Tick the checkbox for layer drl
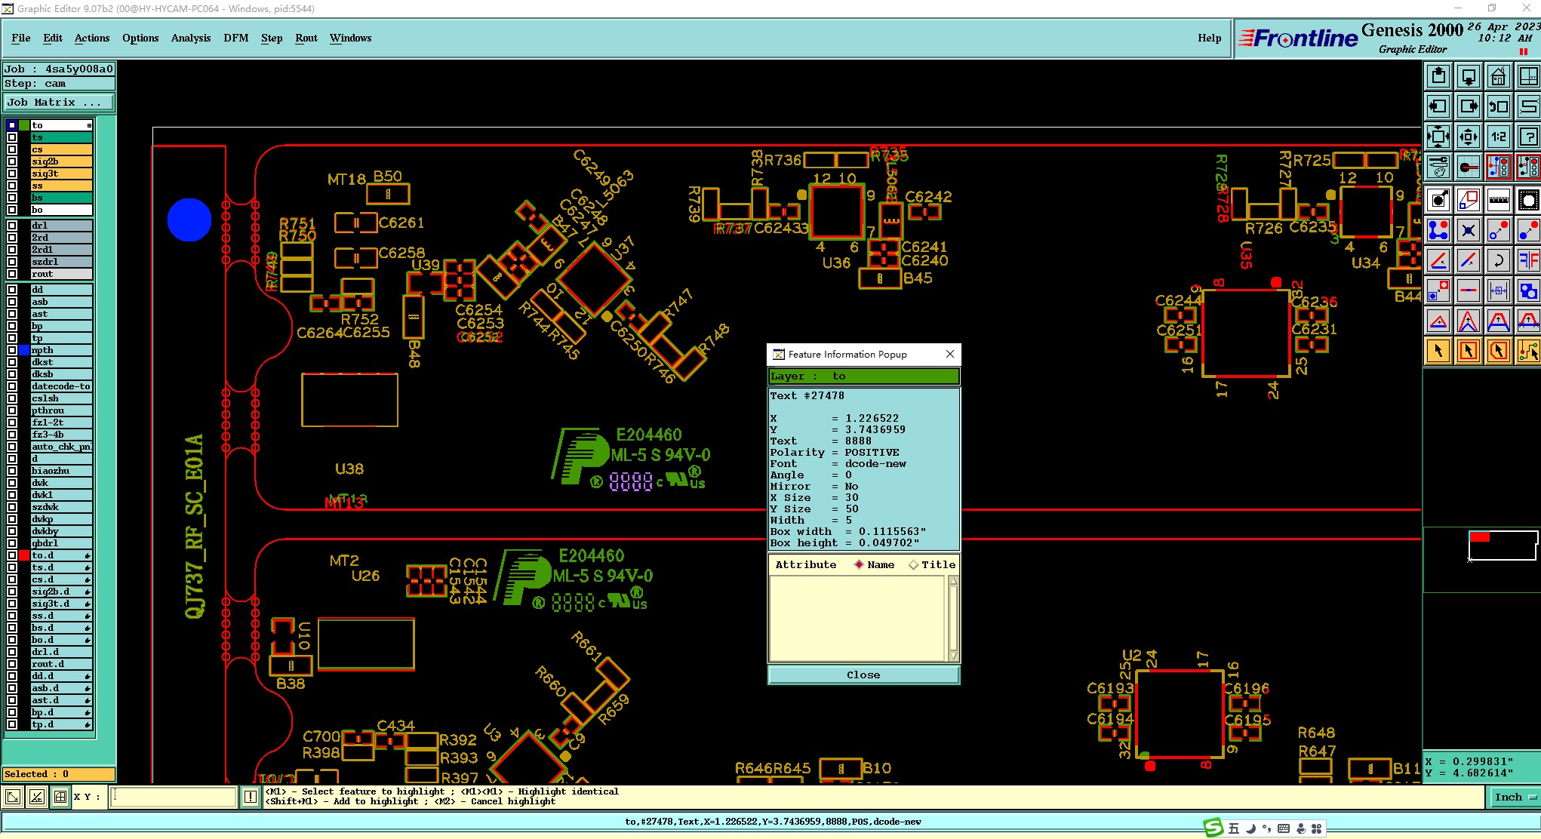 pos(12,226)
